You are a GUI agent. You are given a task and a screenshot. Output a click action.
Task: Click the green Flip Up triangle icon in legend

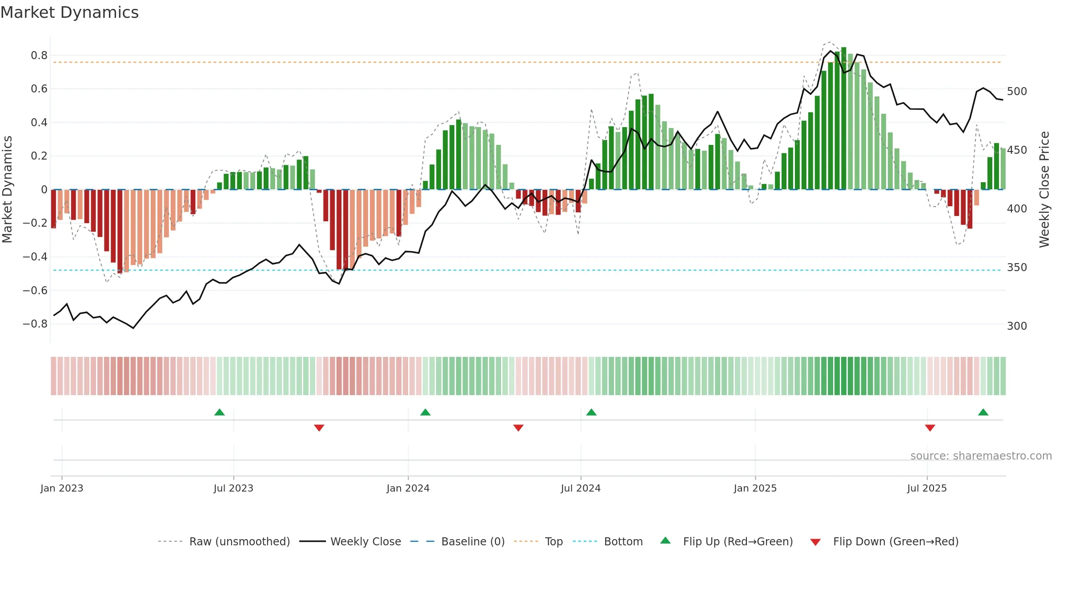tap(666, 540)
